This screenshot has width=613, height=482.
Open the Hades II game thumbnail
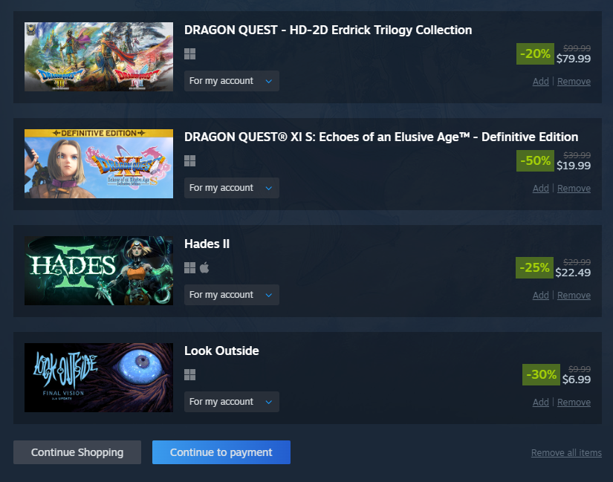point(99,270)
